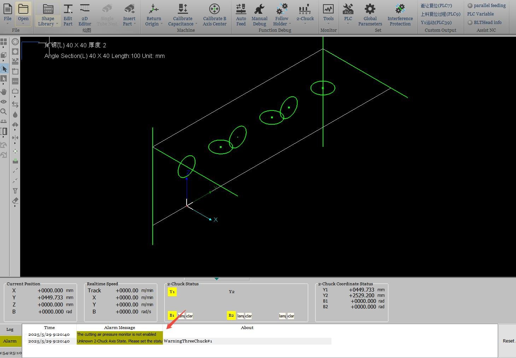Select the eraser tool
The image size is (516, 358).
click(15, 201)
